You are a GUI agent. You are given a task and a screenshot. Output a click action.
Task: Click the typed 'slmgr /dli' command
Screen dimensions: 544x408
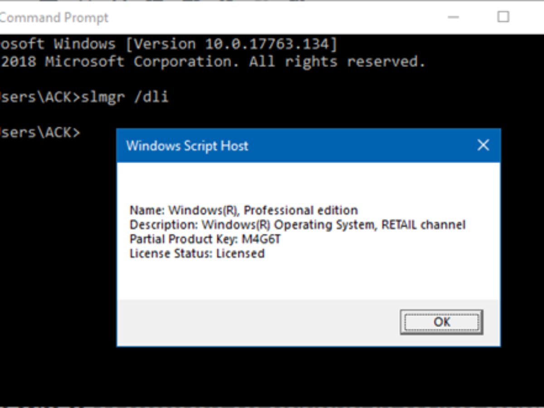tap(124, 97)
